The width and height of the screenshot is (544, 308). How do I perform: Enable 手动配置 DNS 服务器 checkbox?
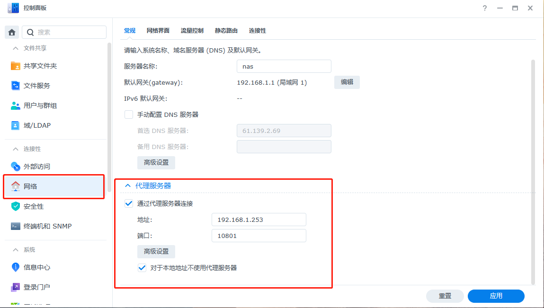pyautogui.click(x=129, y=114)
